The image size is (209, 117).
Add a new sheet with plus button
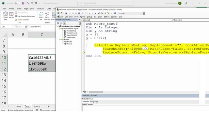coord(49,106)
